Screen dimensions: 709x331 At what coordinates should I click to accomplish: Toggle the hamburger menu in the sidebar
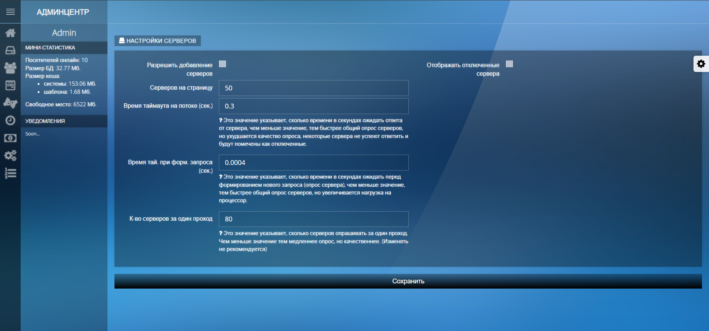(10, 12)
